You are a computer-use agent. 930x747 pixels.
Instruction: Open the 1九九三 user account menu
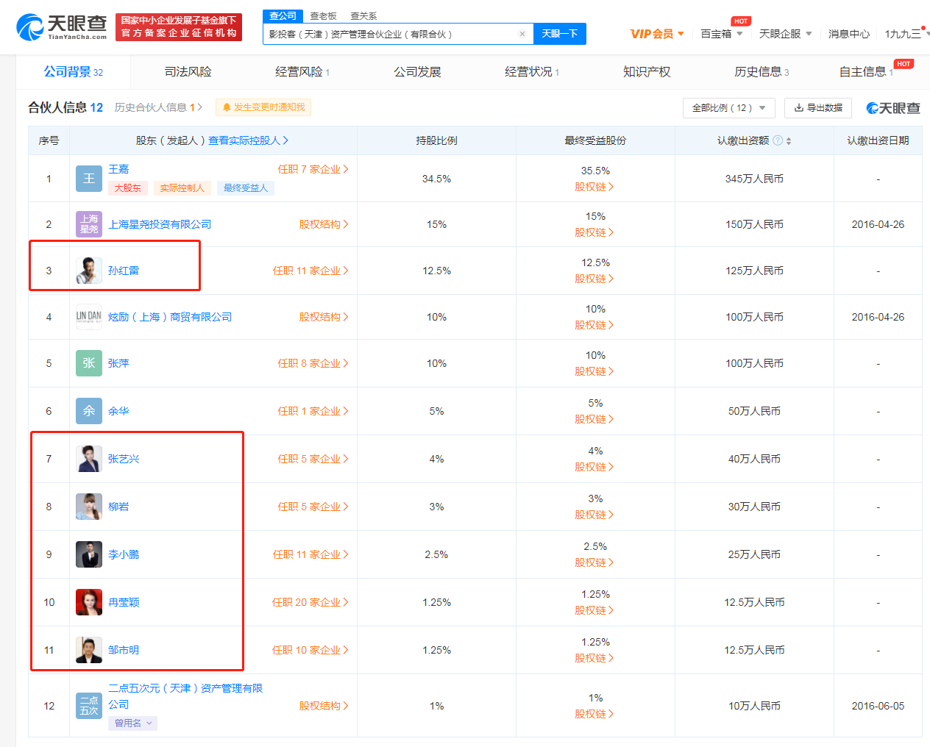click(906, 34)
